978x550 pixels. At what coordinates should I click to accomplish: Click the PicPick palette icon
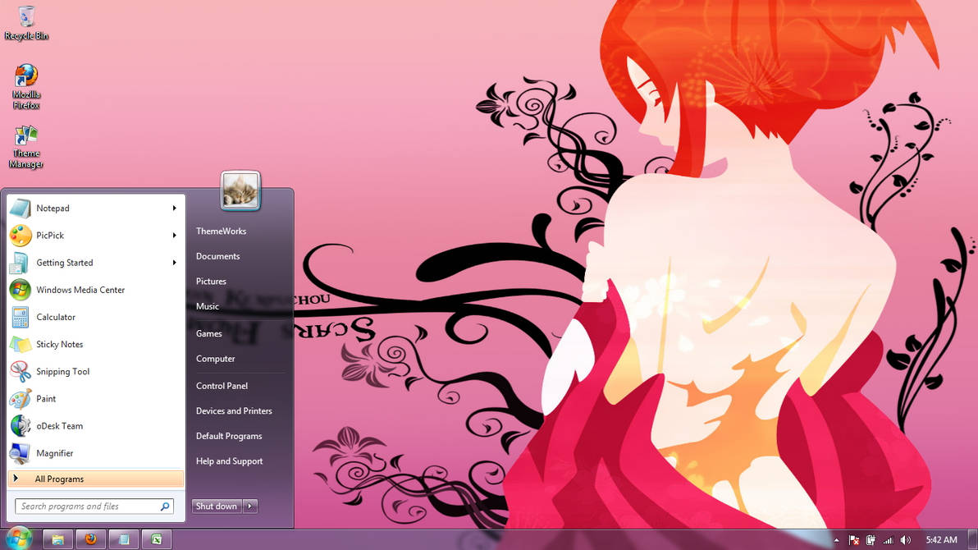click(x=20, y=236)
